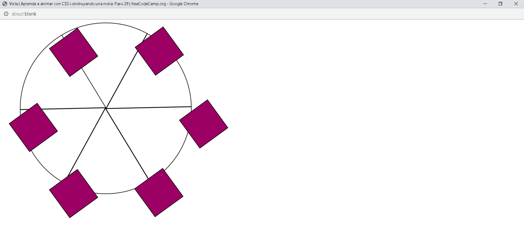Select the bottom-right magenta cabin
Viewport: 524px width, 236px height.
click(159, 193)
